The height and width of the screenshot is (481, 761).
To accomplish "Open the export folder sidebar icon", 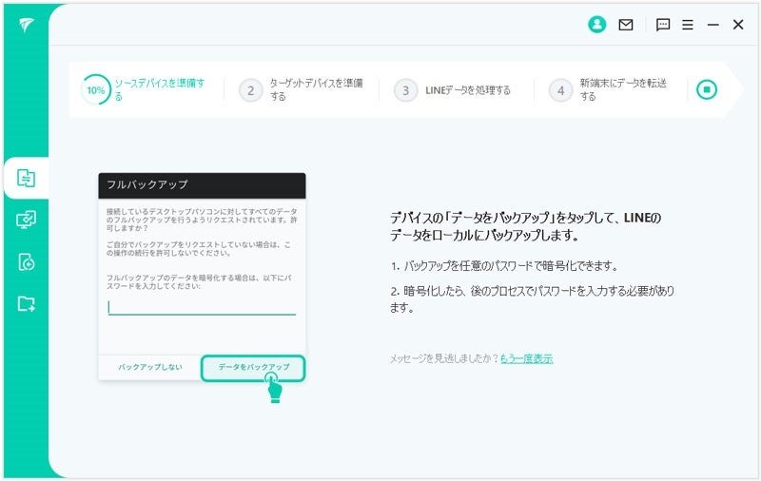I will tap(27, 304).
